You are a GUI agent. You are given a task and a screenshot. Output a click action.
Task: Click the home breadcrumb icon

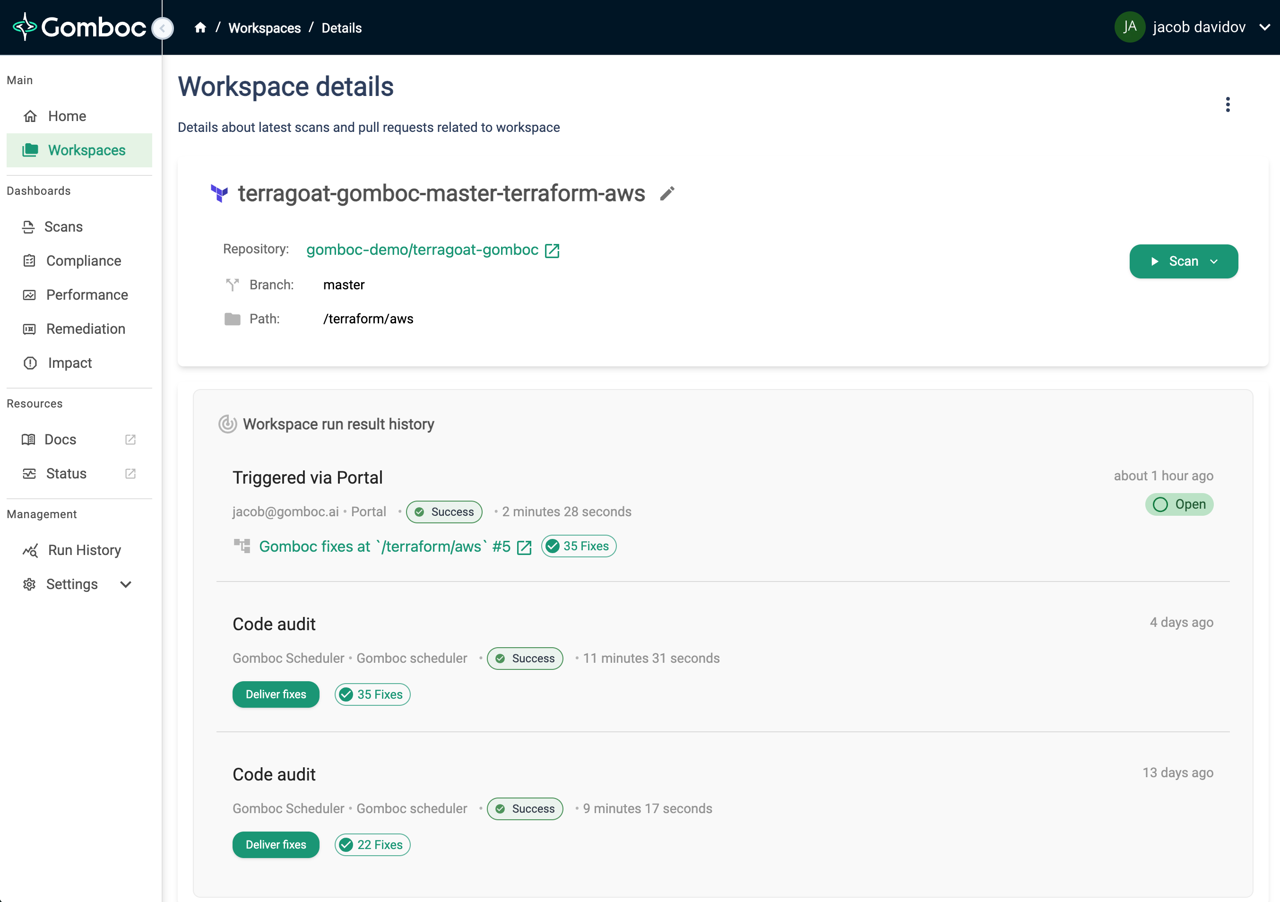point(200,28)
